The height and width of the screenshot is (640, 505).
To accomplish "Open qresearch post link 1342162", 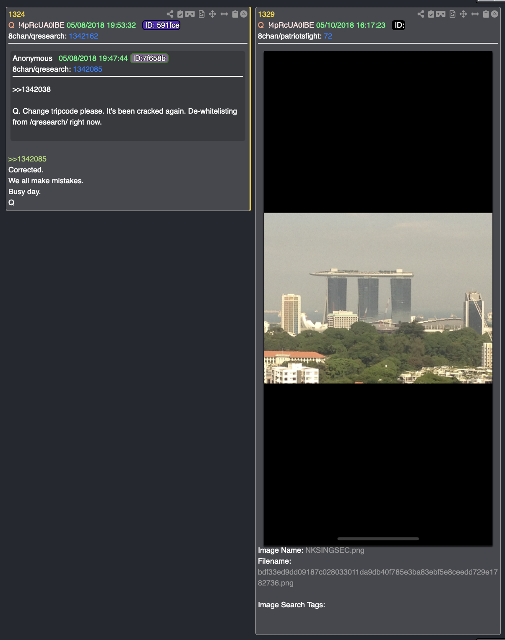I will (83, 36).
